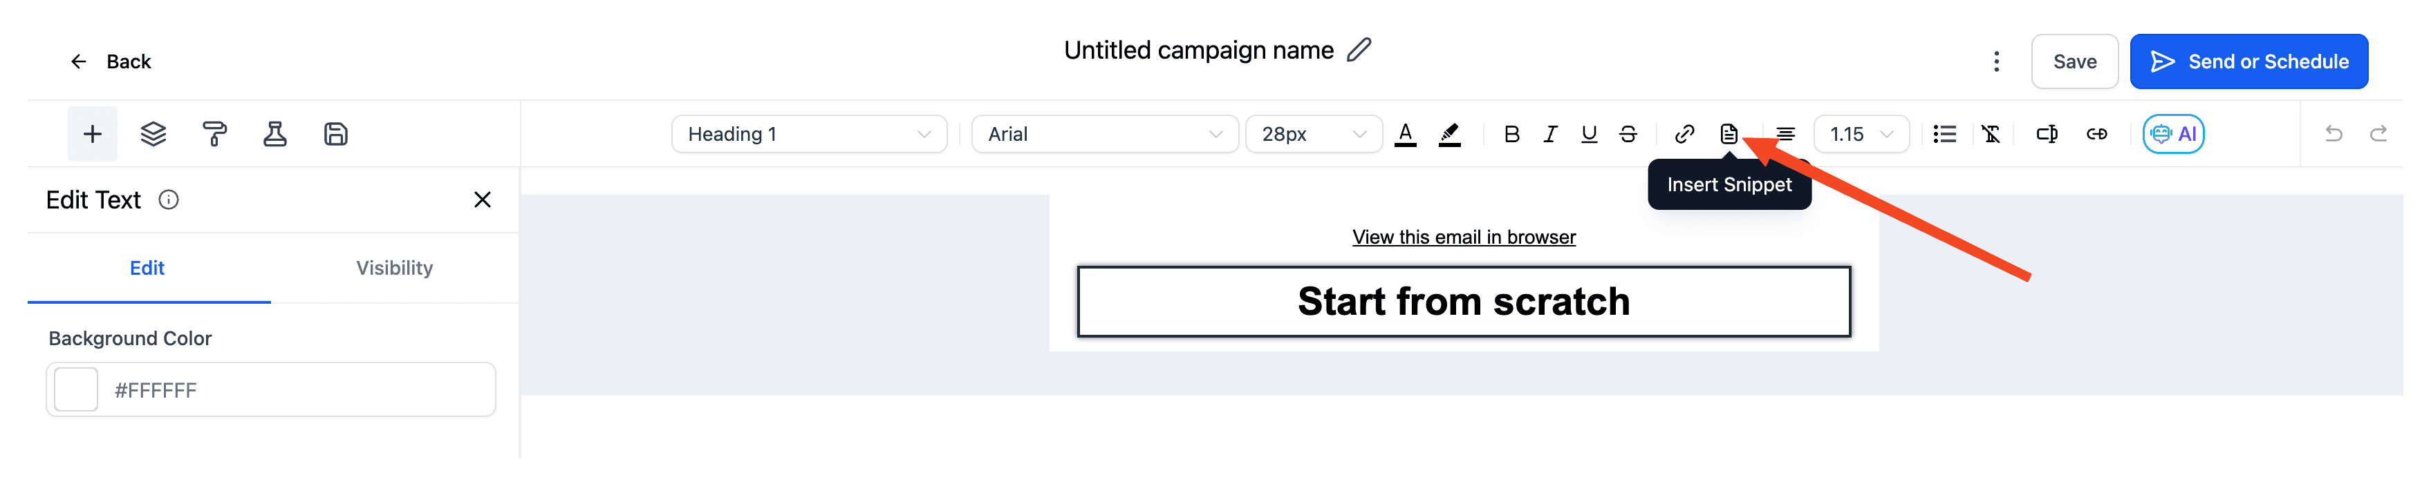Open the AI assistant button
Image resolution: width=2431 pixels, height=486 pixels.
(2172, 134)
